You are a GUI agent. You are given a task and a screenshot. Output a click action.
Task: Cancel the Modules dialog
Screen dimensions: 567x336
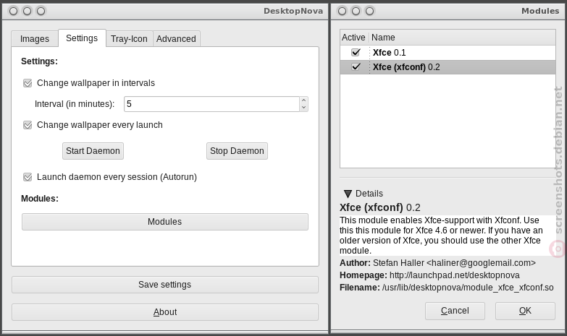tap(455, 311)
